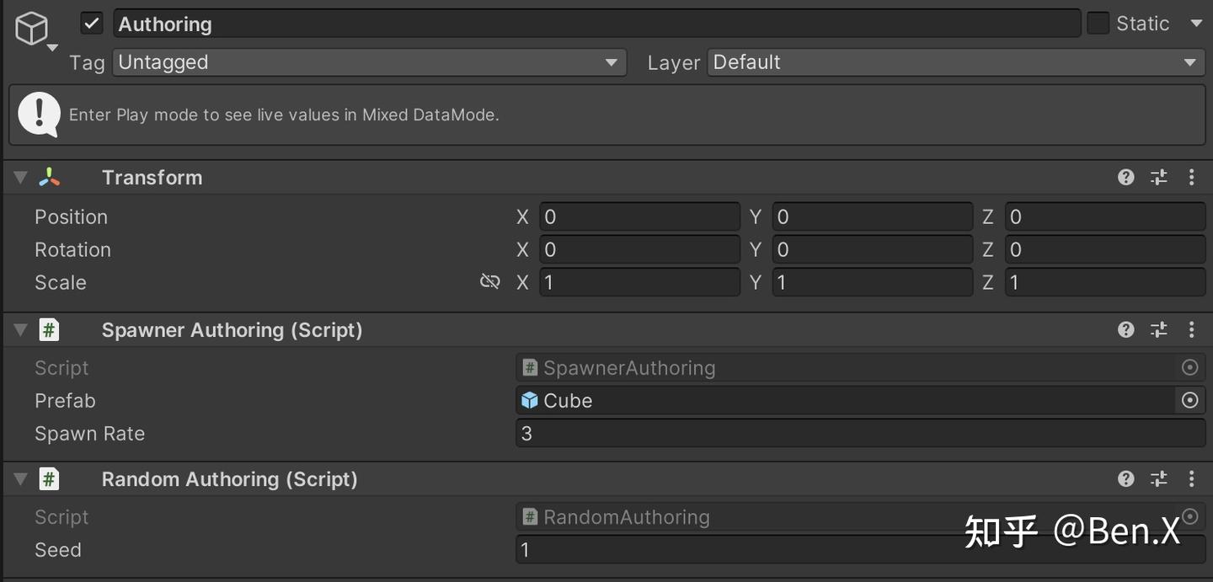Open the Static flags dropdown arrow
Image resolution: width=1213 pixels, height=582 pixels.
click(1196, 24)
